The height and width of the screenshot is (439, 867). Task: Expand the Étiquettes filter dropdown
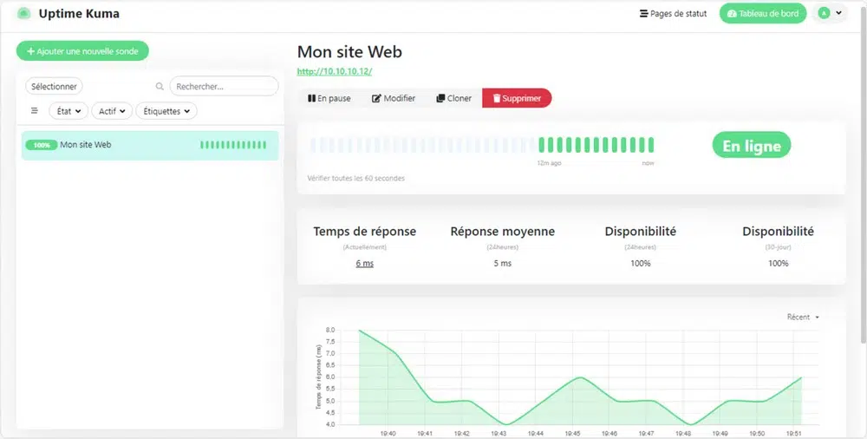(166, 111)
